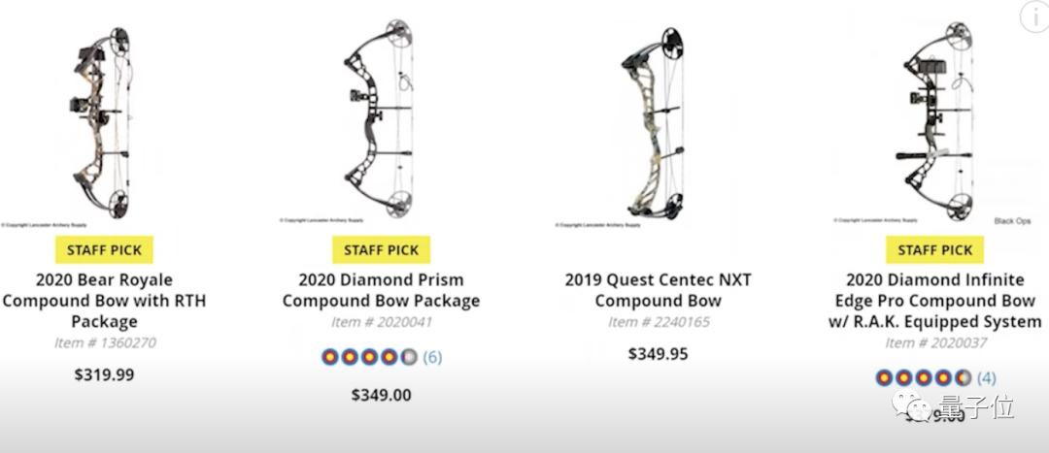Open the Quest Centec NXT bow image
Screen dimensions: 1049x453
[x=658, y=121]
